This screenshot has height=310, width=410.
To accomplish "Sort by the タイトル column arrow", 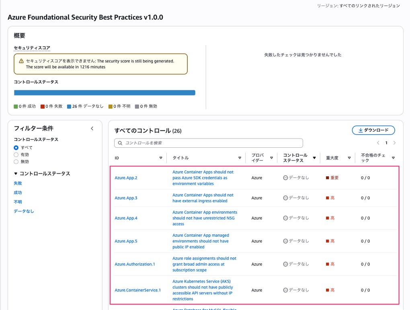I will [240, 158].
